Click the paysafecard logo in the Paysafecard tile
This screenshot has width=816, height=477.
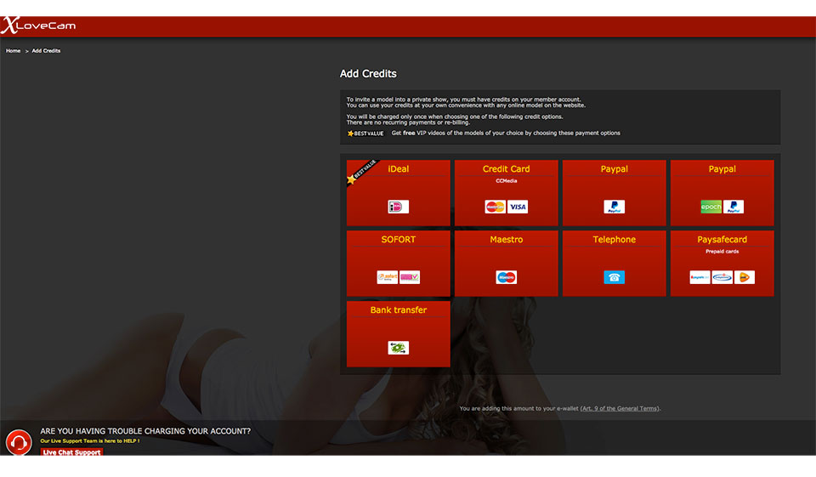pos(700,277)
